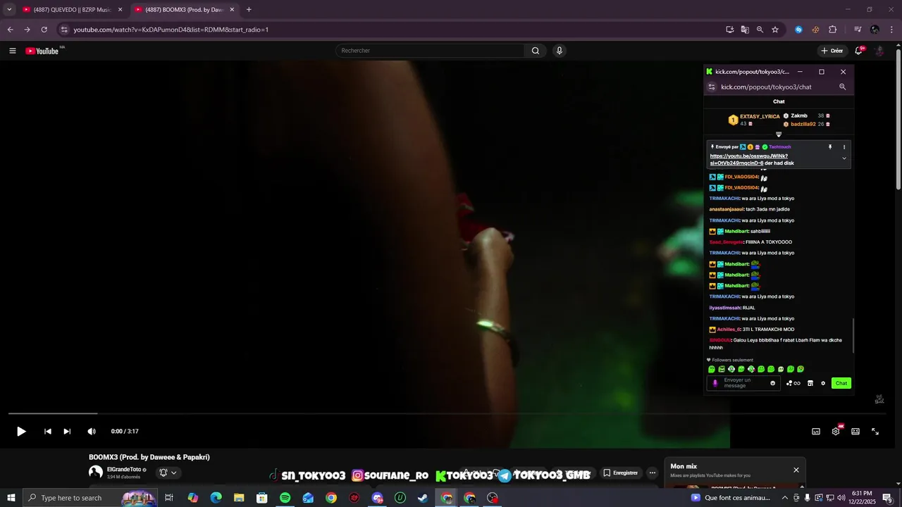This screenshot has width=902, height=507.
Task: Install app icon in address bar
Action: click(x=730, y=30)
